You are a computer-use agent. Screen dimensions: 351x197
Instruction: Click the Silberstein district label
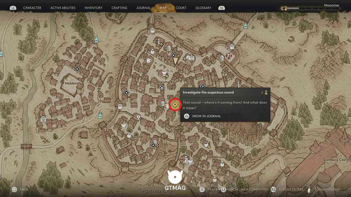(216, 157)
